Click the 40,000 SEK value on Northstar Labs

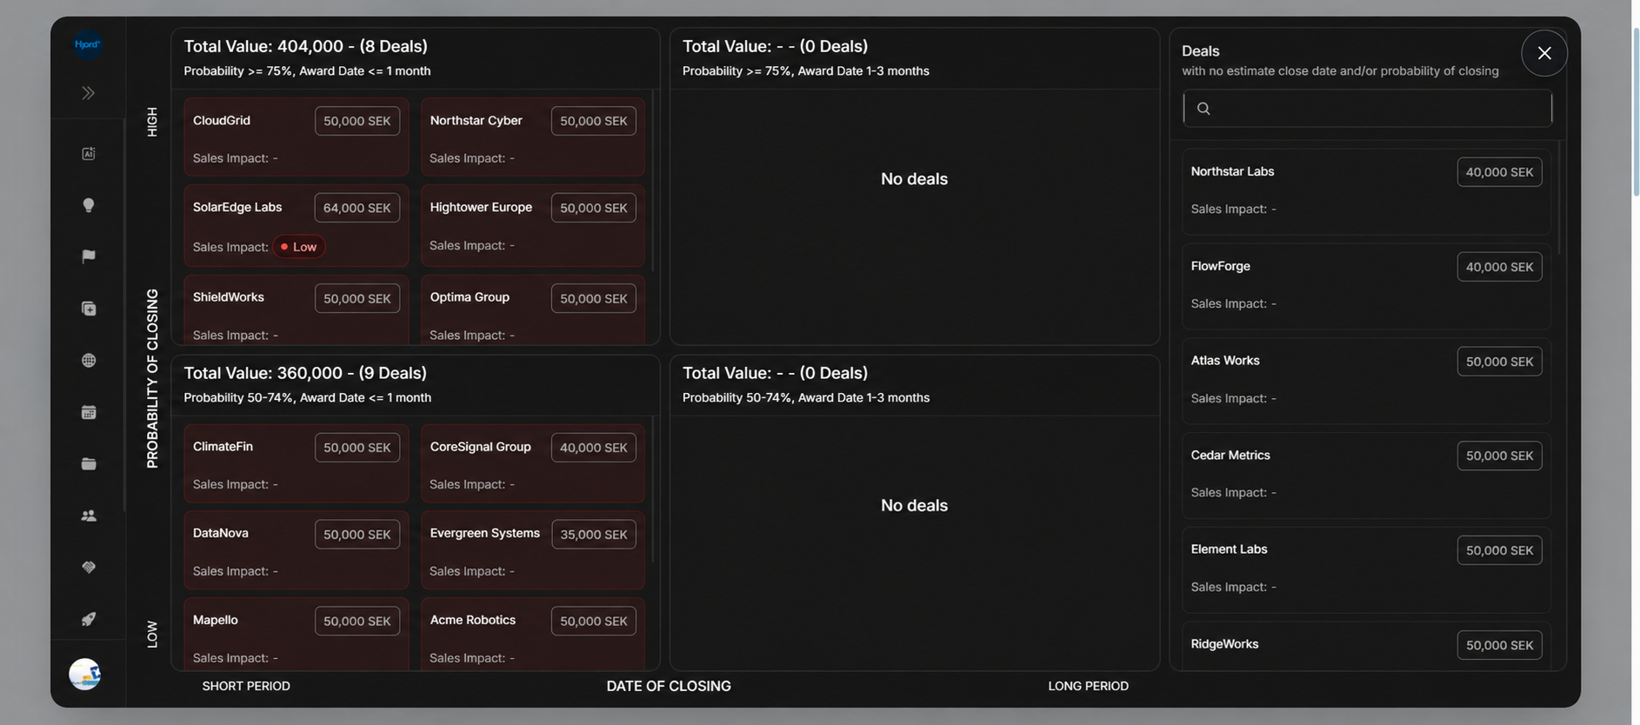point(1500,172)
